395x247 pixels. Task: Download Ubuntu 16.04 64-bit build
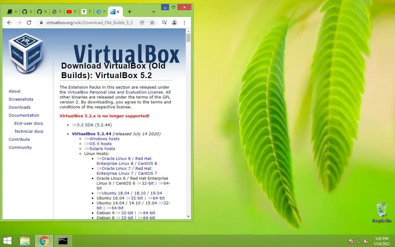[156, 198]
